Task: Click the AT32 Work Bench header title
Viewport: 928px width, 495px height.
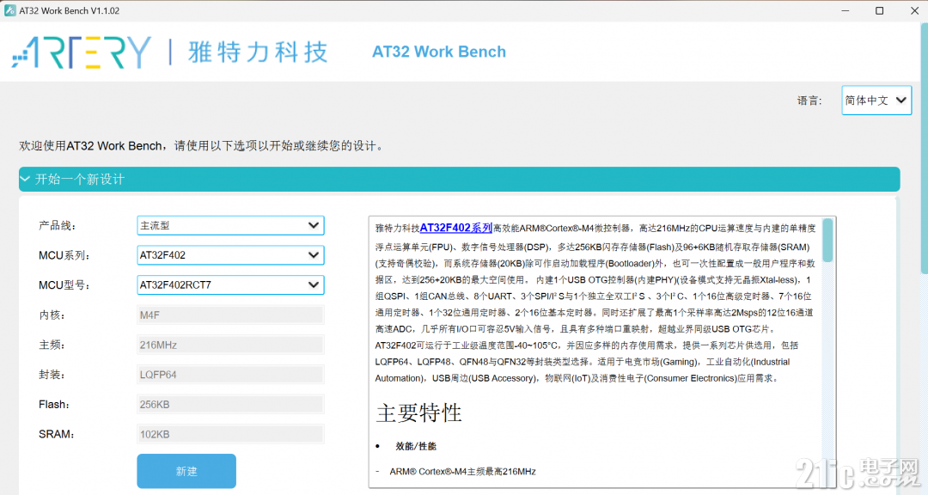Action: (438, 52)
